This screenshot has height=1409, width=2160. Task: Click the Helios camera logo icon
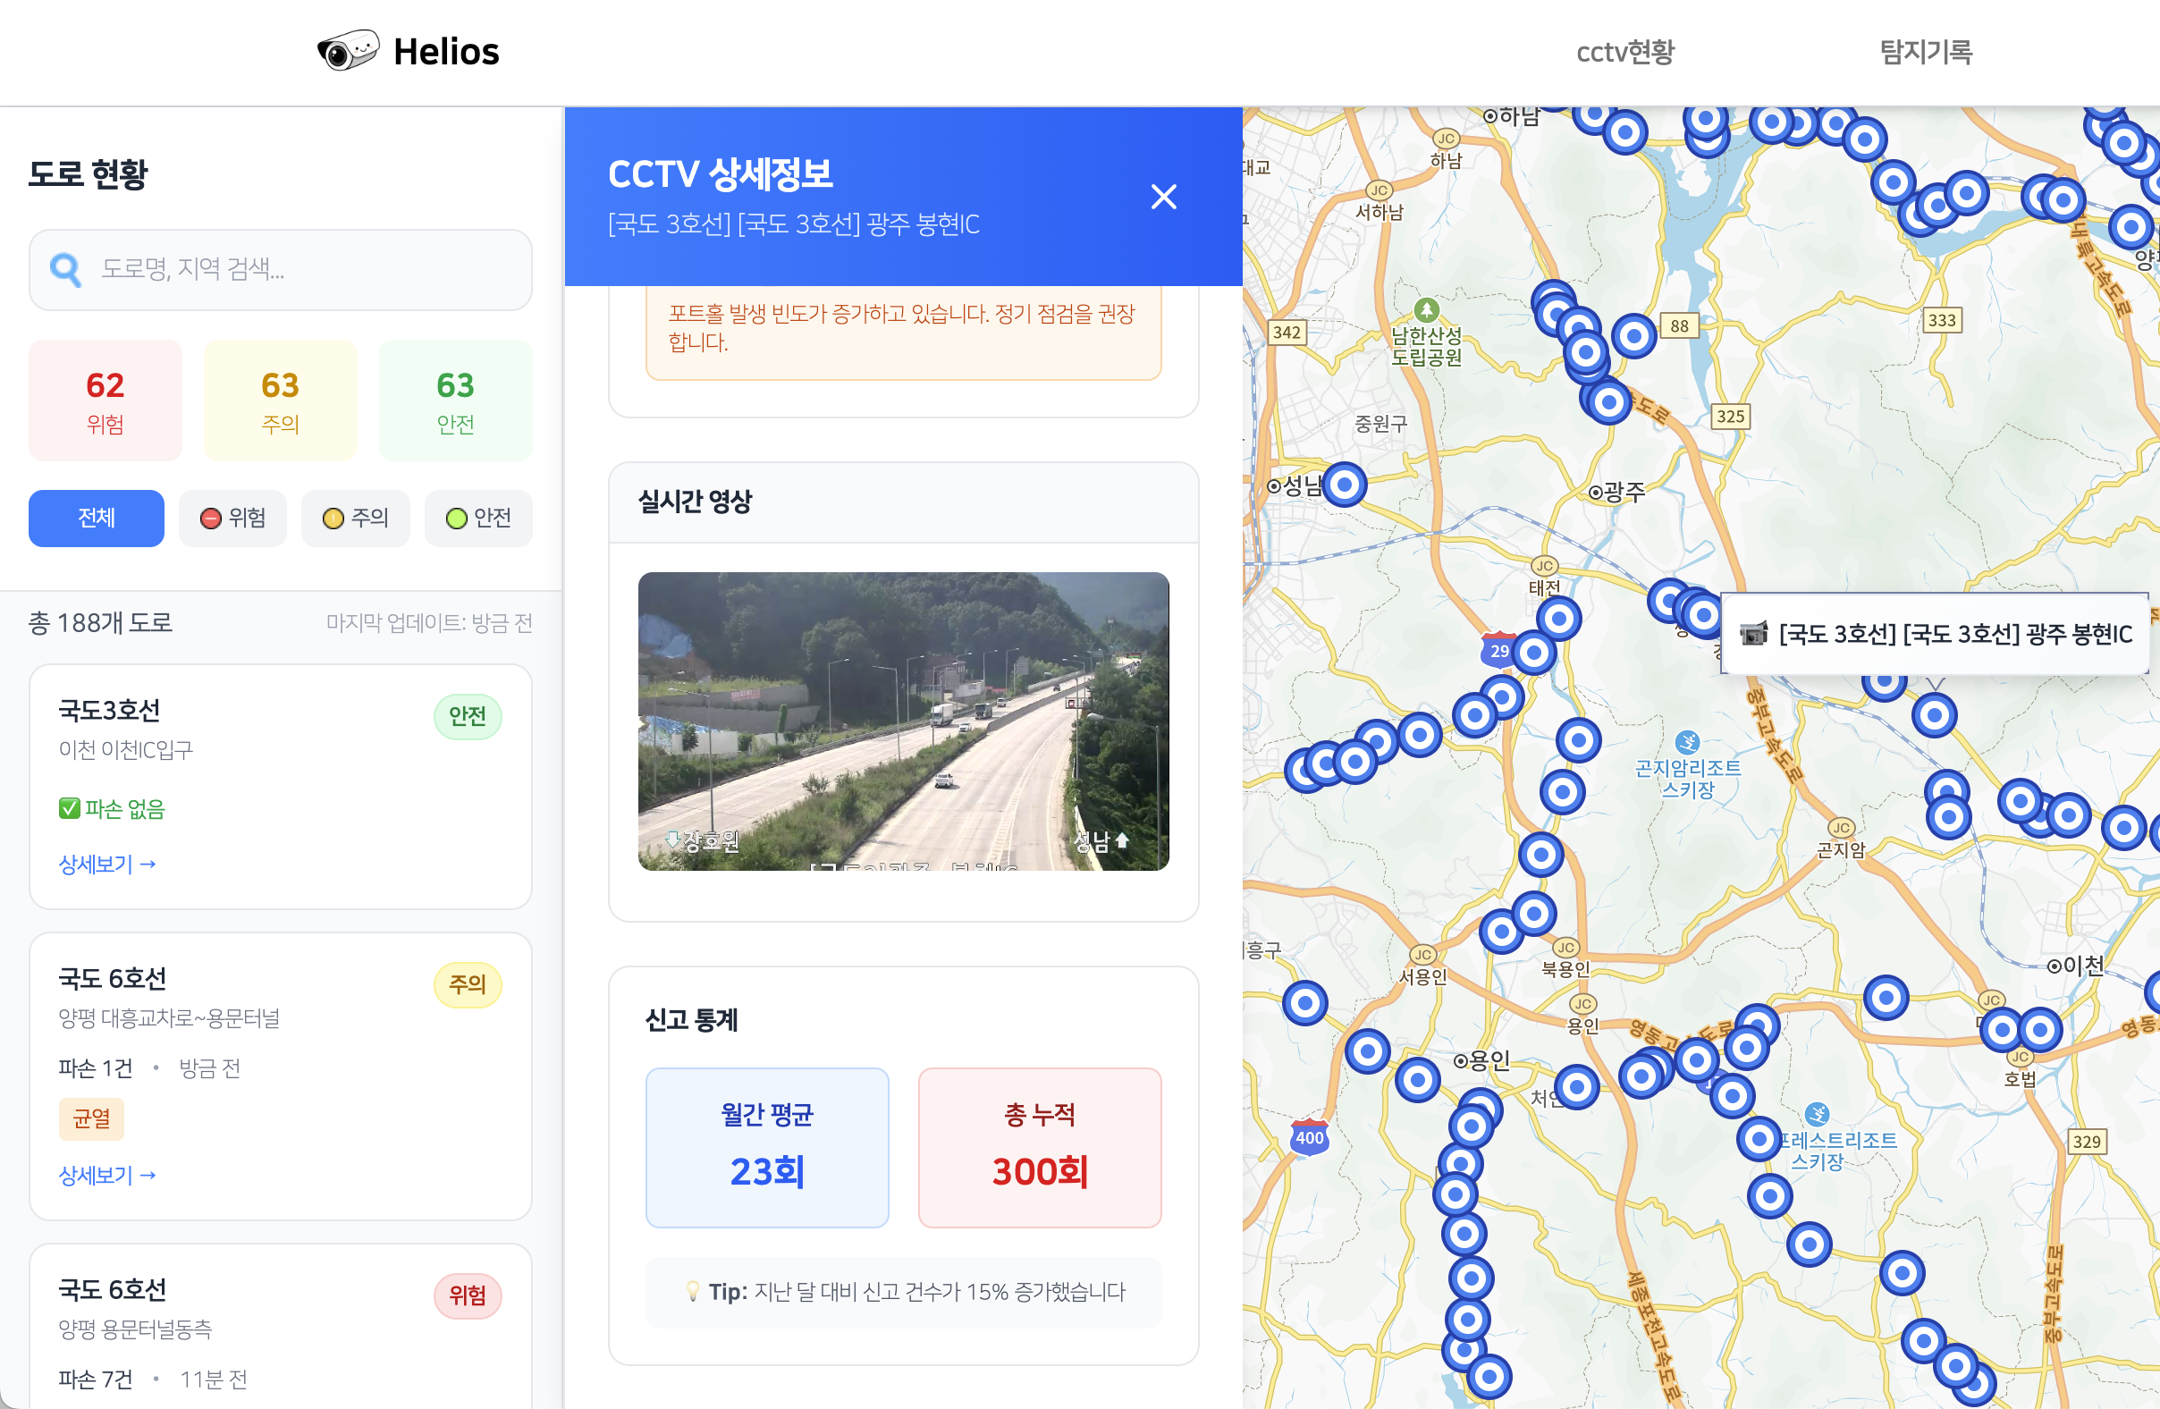point(348,51)
